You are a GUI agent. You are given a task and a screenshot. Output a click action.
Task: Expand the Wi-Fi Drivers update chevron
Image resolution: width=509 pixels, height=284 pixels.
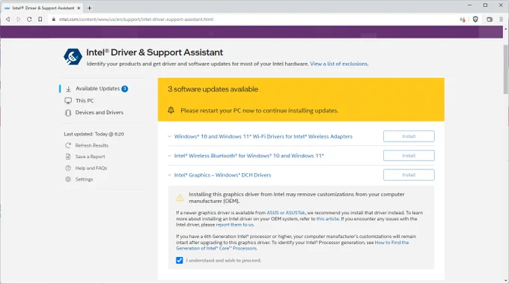coord(169,136)
